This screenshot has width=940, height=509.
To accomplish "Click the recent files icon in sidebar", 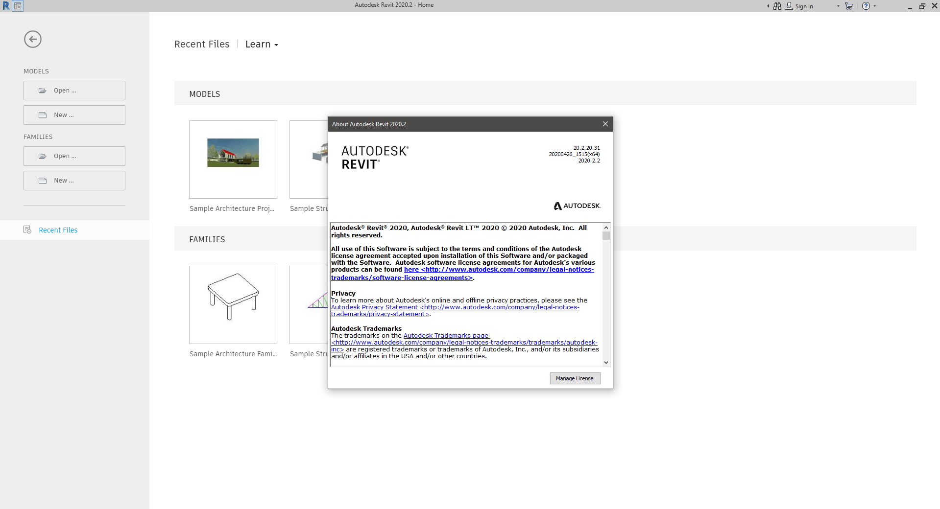I will pyautogui.click(x=27, y=230).
